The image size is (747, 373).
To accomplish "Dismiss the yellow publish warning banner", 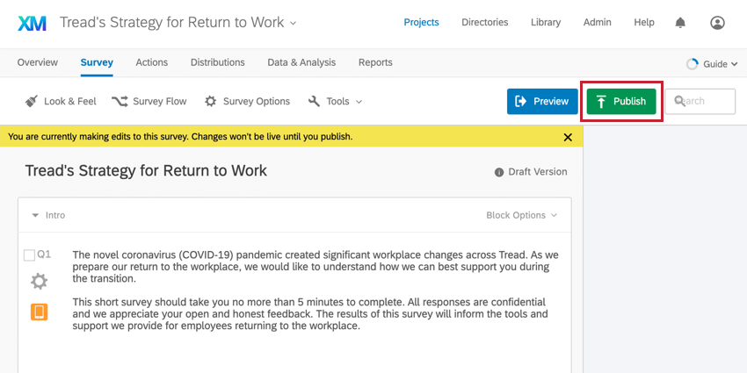I will tap(568, 138).
